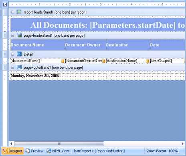Image resolution: width=186 pixels, height=156 pixels.
Task: Switch to the Designer tab
Action: [12, 151]
